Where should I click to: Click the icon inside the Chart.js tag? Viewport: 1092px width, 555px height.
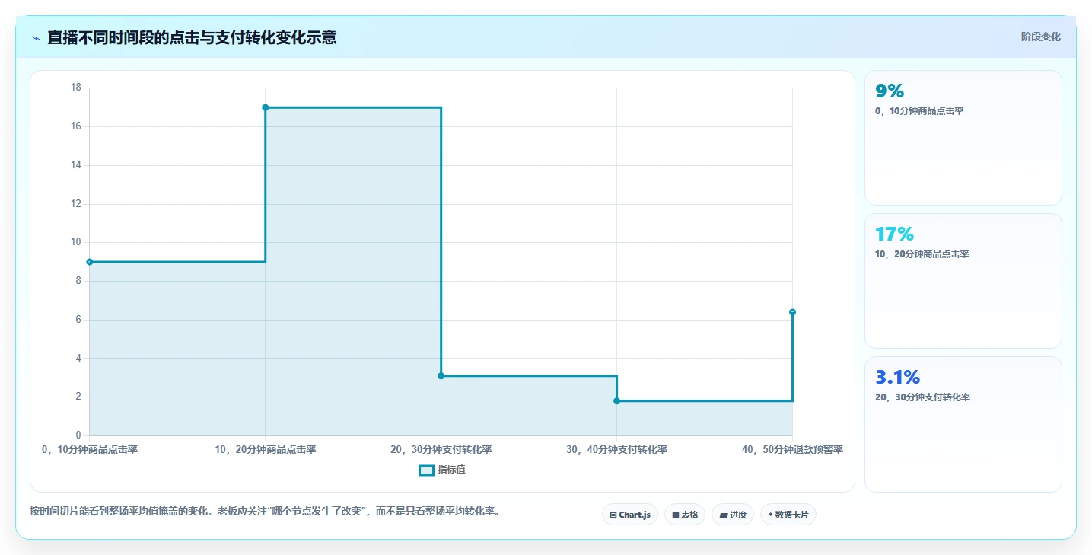[x=613, y=515]
